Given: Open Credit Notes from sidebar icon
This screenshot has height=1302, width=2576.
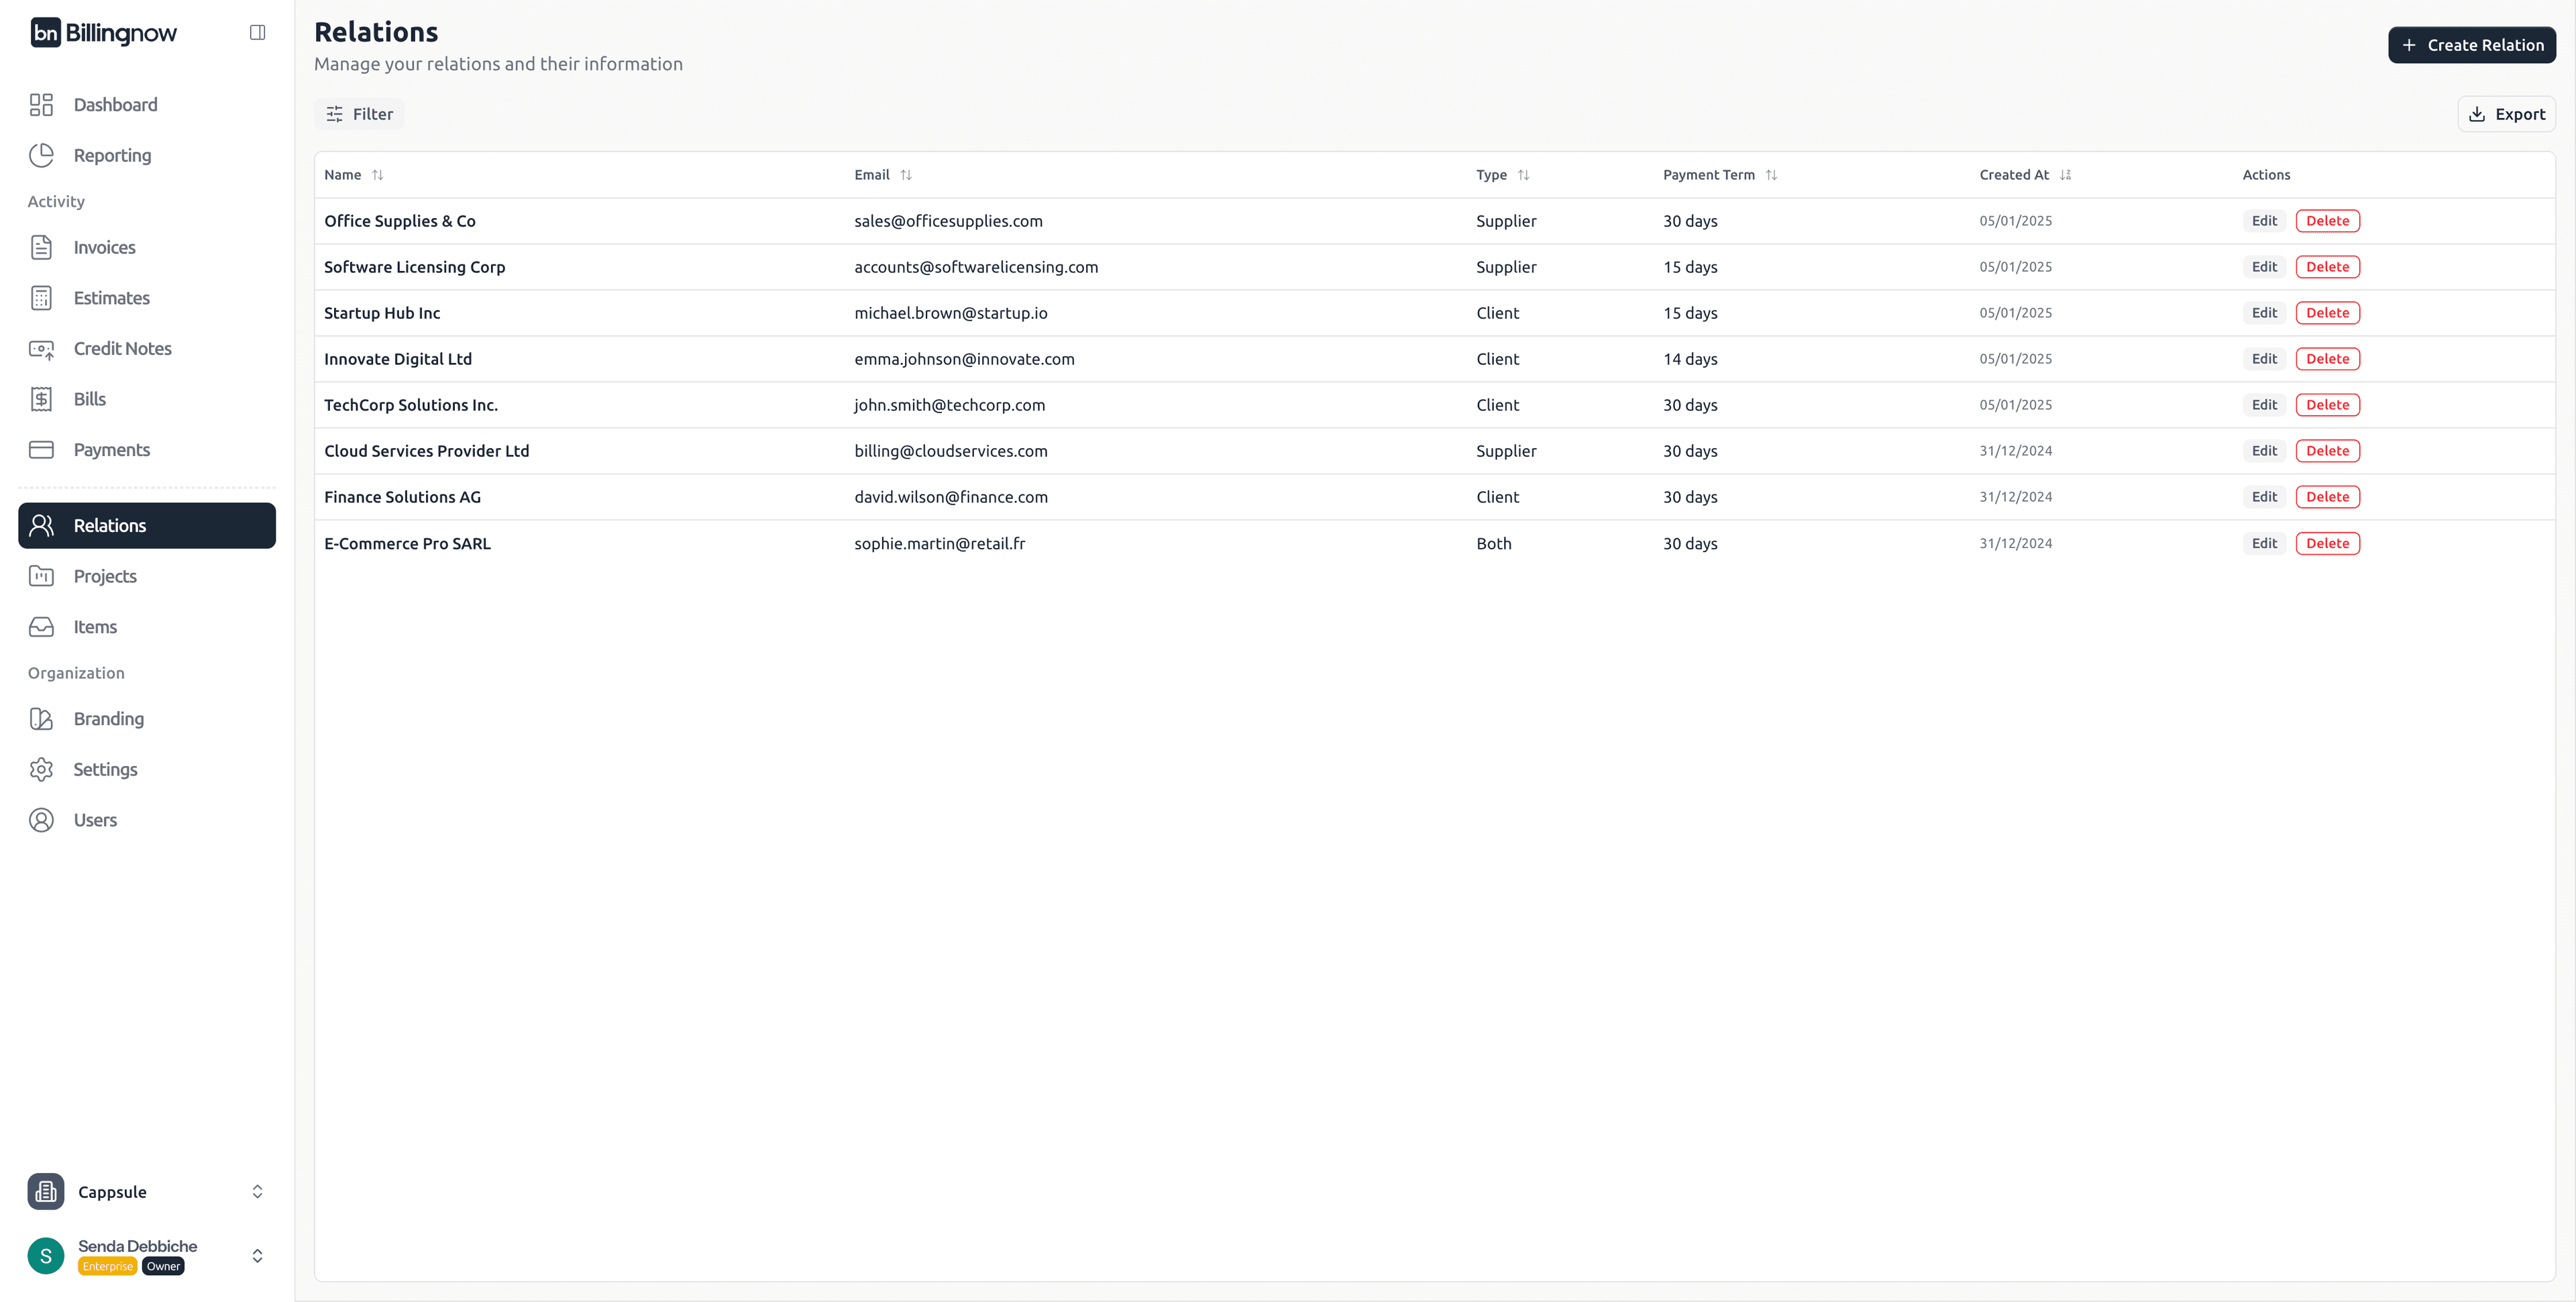Looking at the screenshot, I should [41, 349].
